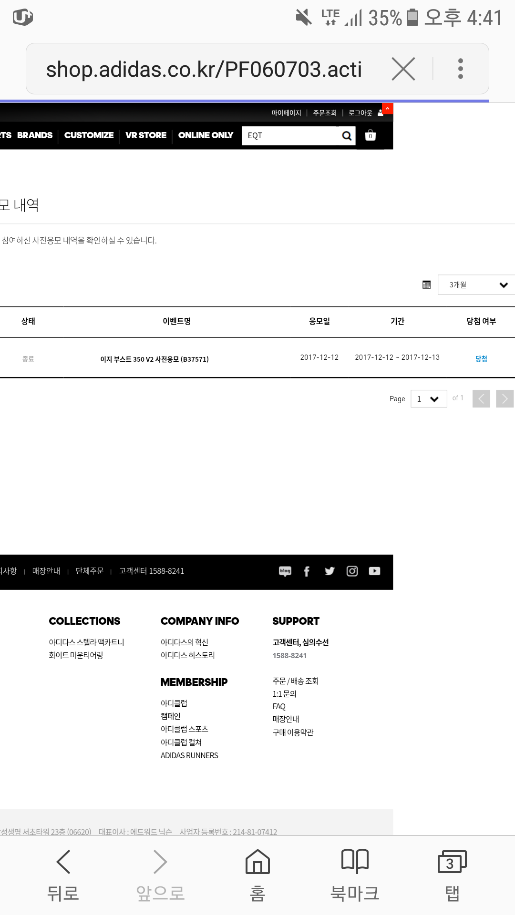515x915 pixels.
Task: Open 구매 이용약관 link
Action: 293,732
